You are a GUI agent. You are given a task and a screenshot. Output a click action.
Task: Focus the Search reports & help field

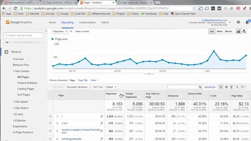click(x=23, y=35)
